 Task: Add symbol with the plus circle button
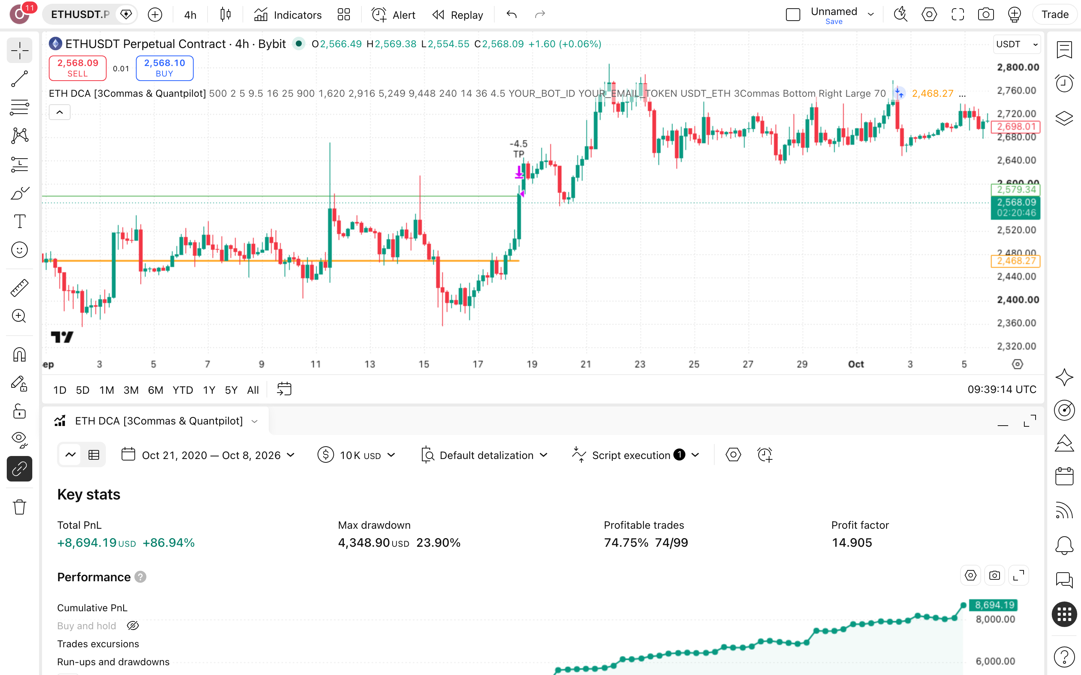coord(155,15)
